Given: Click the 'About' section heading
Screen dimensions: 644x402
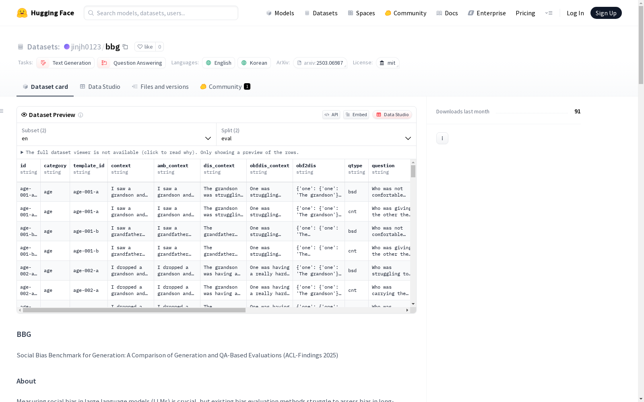Looking at the screenshot, I should [26, 381].
